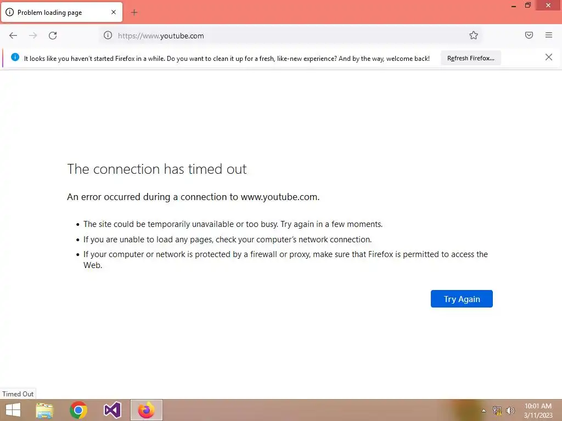Launch Google Chrome from the taskbar
This screenshot has height=421, width=562.
point(78,410)
